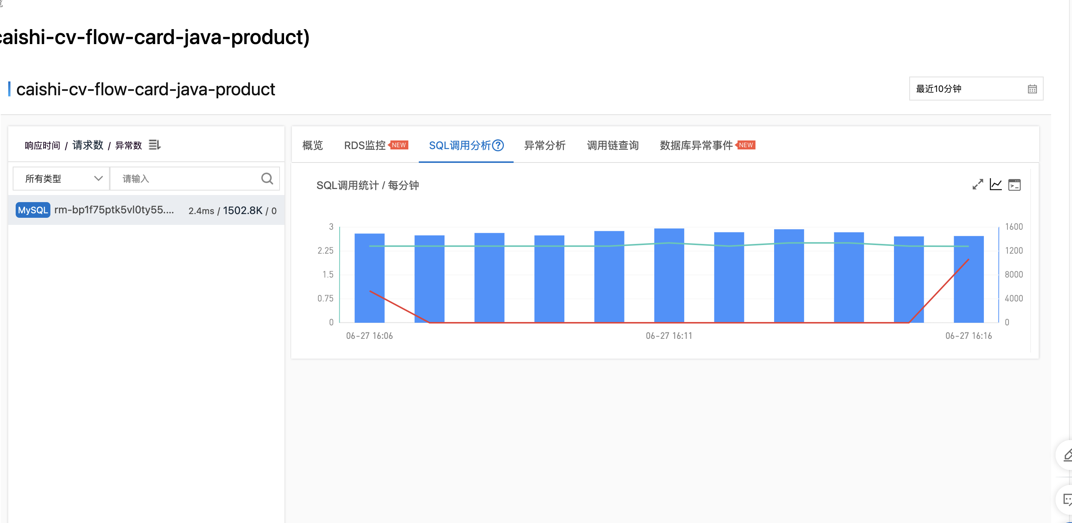Click the SQL调用统计 / 每分钟 chart title
The image size is (1072, 523).
(x=367, y=185)
